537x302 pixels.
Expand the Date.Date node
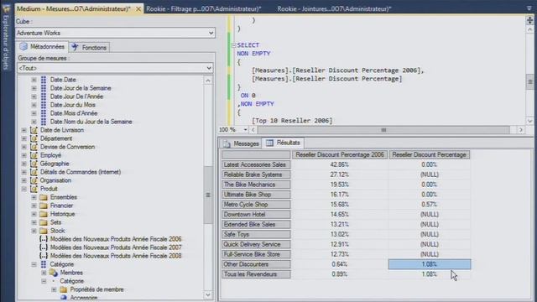[34, 80]
